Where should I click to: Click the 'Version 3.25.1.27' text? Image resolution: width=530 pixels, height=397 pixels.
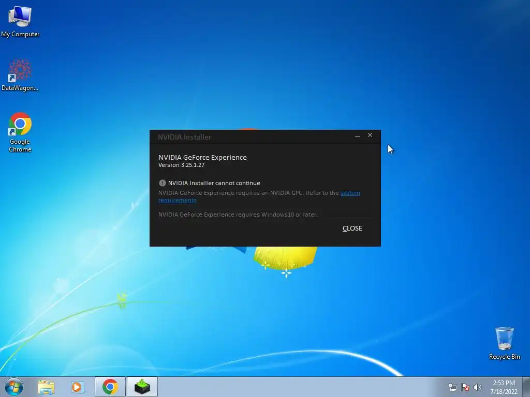[x=181, y=165]
